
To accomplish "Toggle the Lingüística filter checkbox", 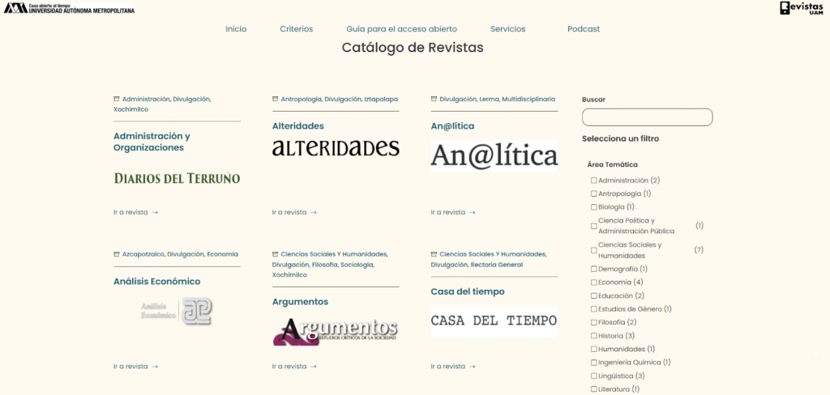I will (594, 376).
